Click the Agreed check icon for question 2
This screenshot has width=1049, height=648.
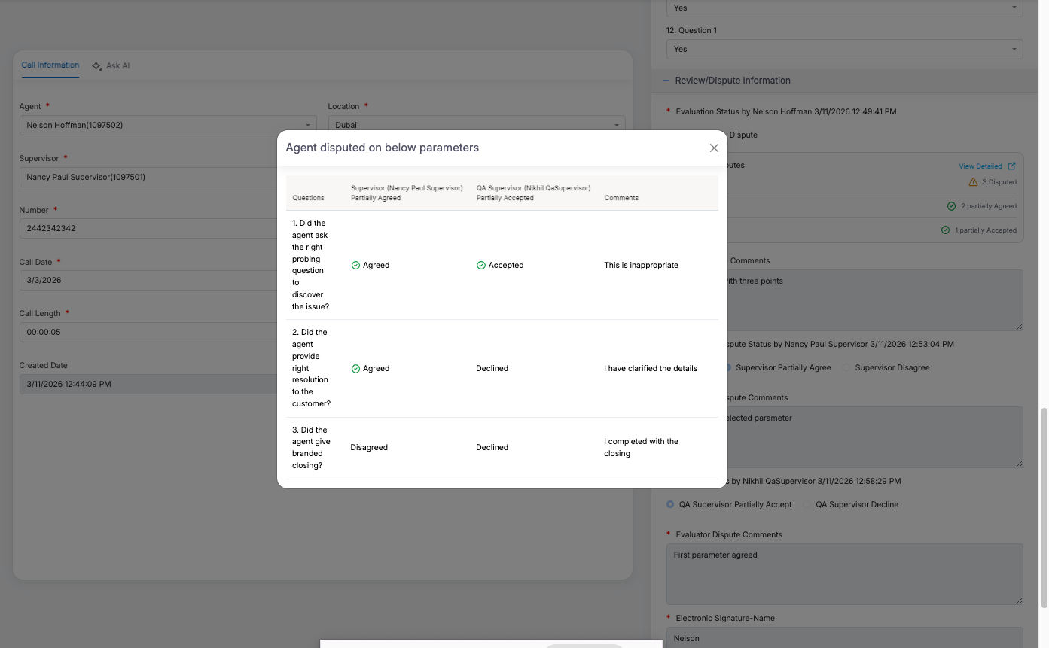(355, 369)
